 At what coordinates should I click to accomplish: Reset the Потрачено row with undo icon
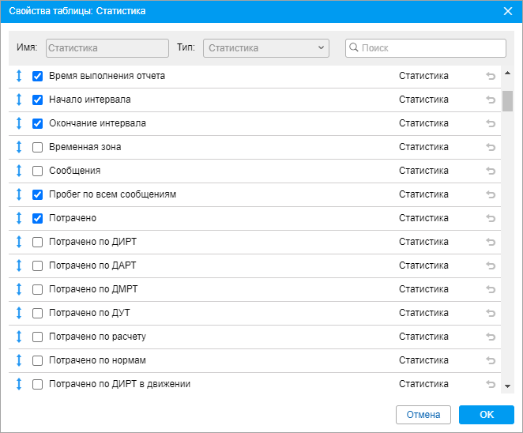point(491,218)
